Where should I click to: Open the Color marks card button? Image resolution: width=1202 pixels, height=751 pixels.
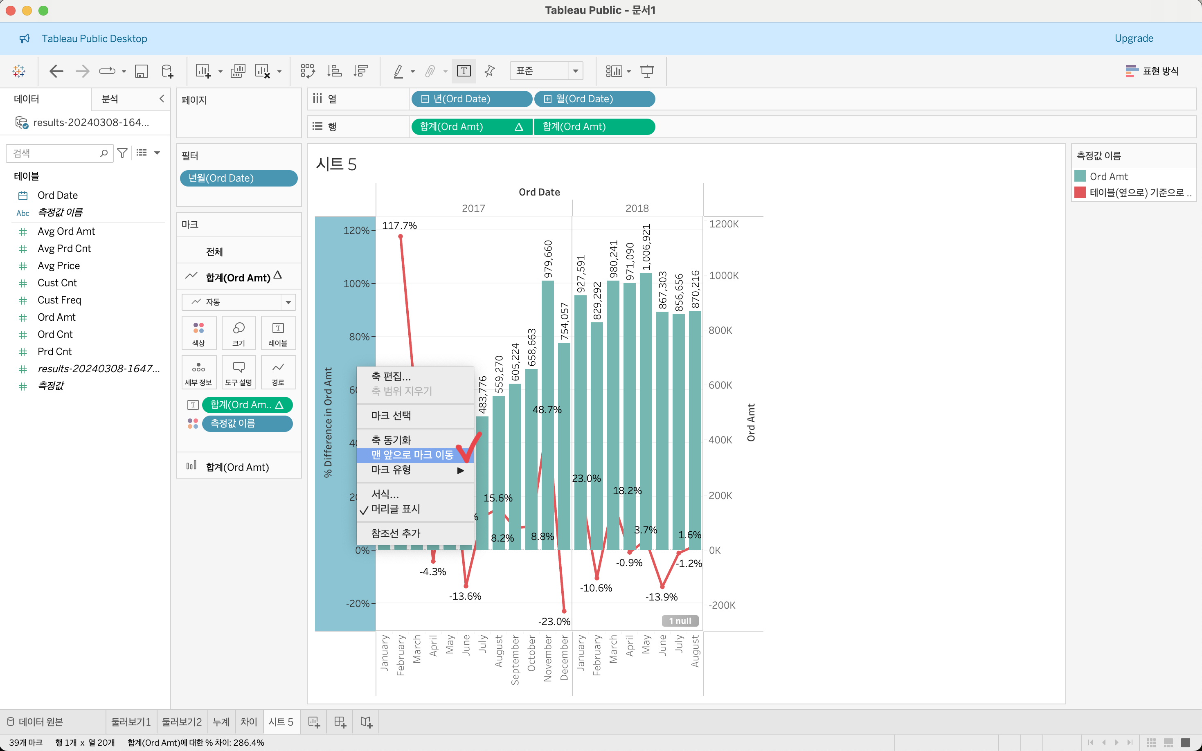199,333
